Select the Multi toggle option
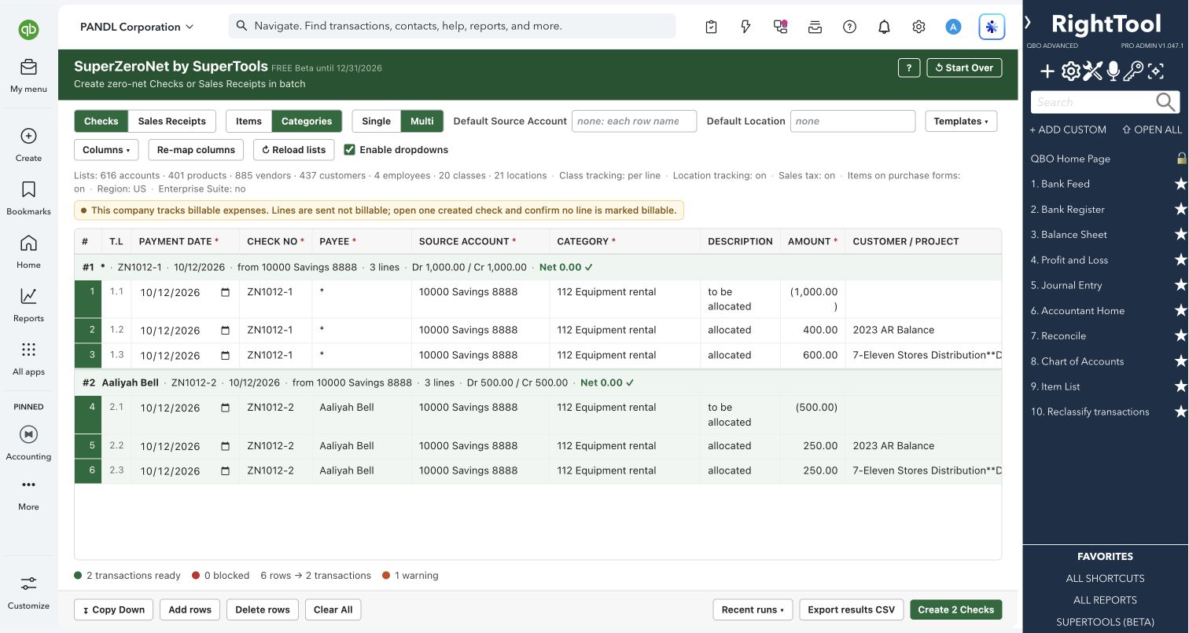The image size is (1189, 633). coord(422,121)
